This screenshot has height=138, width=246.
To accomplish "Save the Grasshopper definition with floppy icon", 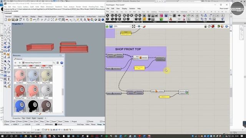I will point(111,26).
